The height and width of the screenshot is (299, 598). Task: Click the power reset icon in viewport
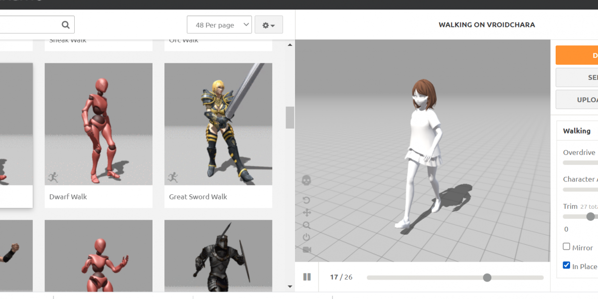[306, 237]
